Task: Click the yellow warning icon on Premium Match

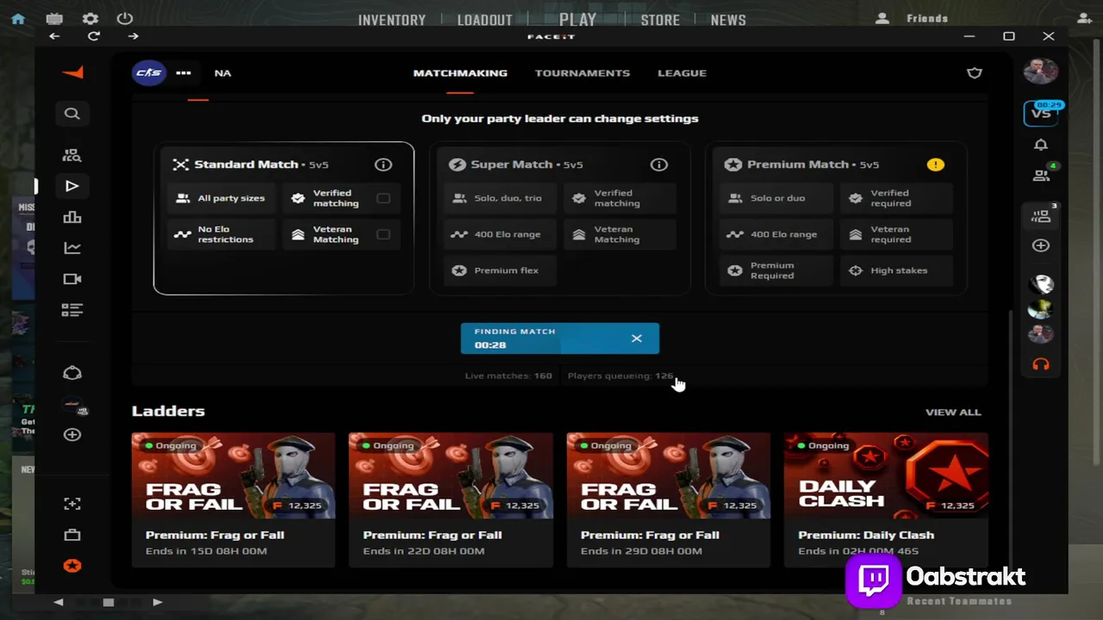Action: (x=935, y=164)
